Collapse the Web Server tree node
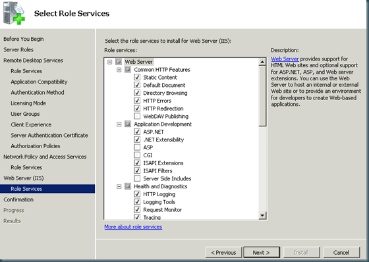The image size is (369, 262). [x=109, y=62]
